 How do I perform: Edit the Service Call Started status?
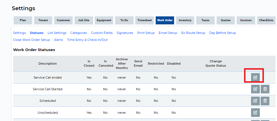pyautogui.click(x=255, y=89)
